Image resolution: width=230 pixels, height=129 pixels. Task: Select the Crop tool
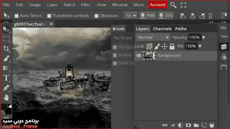(6, 48)
